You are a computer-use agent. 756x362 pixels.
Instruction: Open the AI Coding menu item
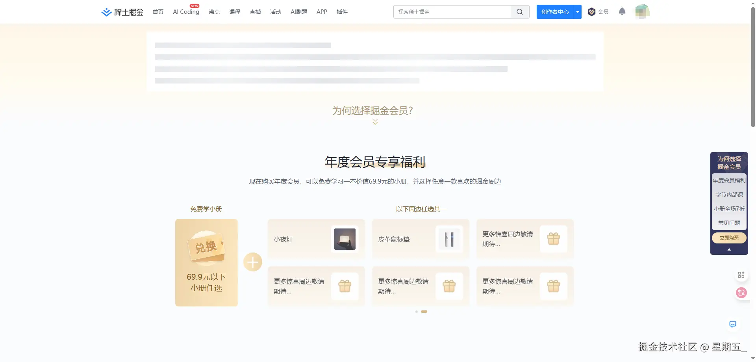click(186, 12)
